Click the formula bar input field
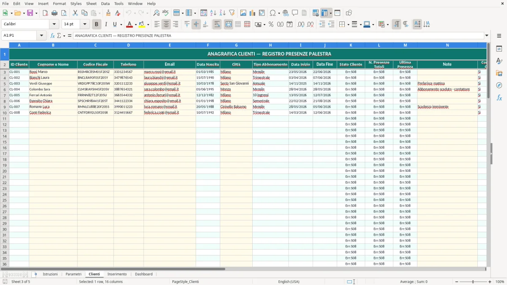The height and width of the screenshot is (285, 507). click(x=279, y=35)
